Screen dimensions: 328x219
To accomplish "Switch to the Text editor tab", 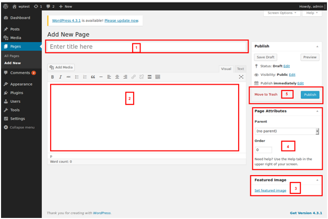I will pyautogui.click(x=240, y=69).
